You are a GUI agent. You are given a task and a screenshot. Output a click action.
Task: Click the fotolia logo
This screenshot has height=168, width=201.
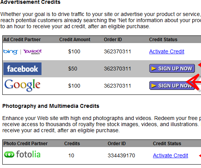pos(22,154)
